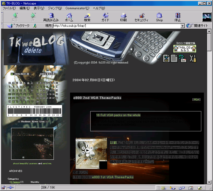Open the ガイド (Guide) toolbar button
Viewport: 213px width, 191px height.
pos(105,17)
